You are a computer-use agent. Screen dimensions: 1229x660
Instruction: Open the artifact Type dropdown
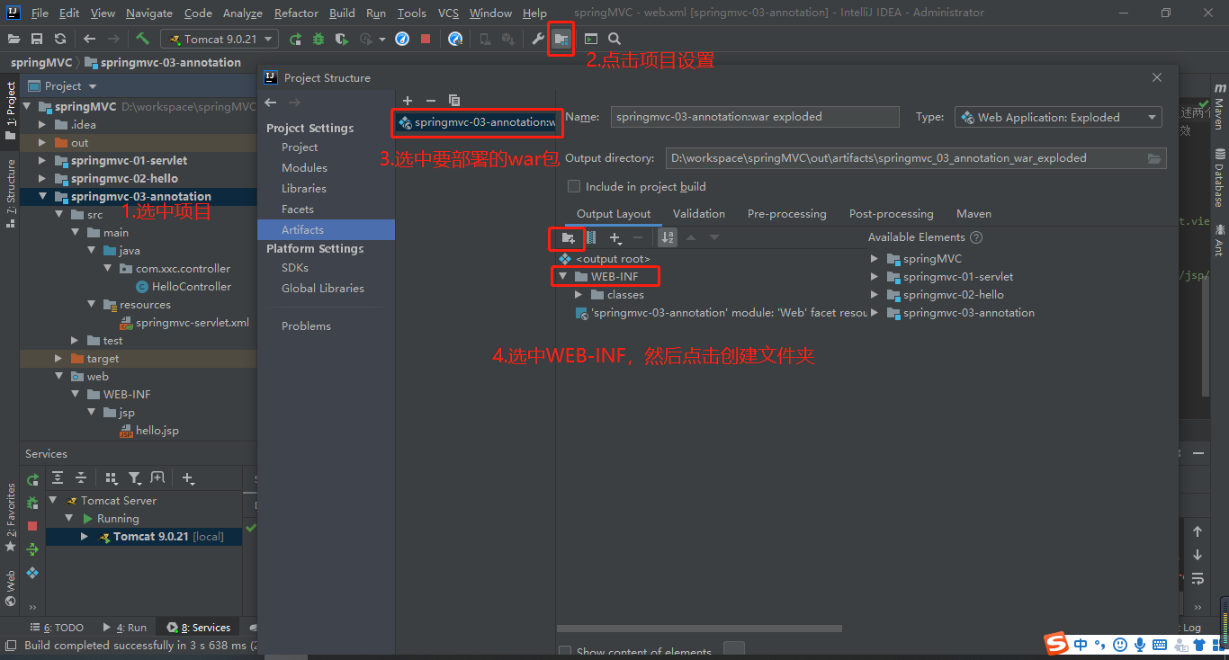1058,117
